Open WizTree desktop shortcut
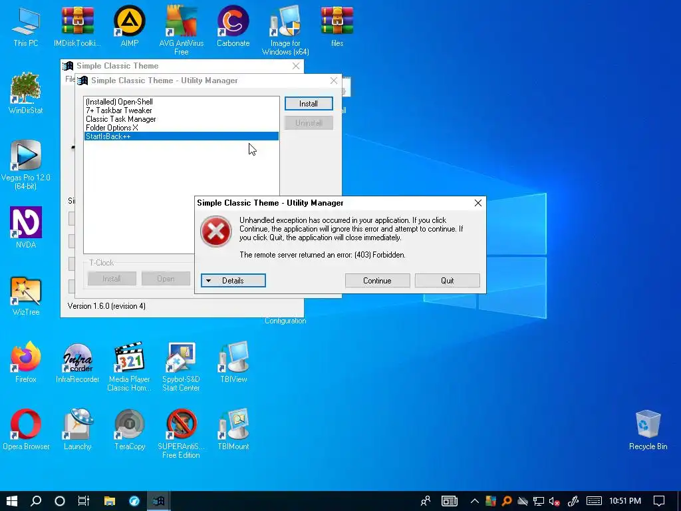This screenshot has height=511, width=681. 26,295
